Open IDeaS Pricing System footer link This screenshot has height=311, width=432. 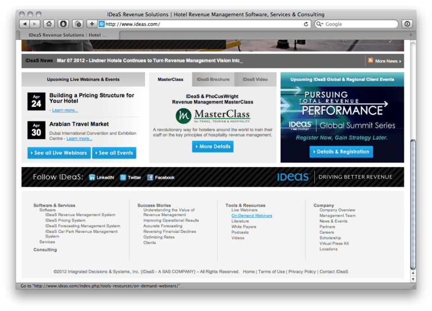pos(65,220)
